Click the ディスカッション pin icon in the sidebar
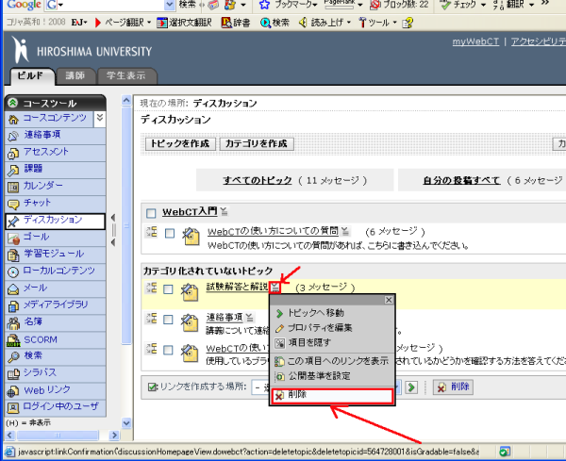The width and height of the screenshot is (566, 461). [13, 222]
